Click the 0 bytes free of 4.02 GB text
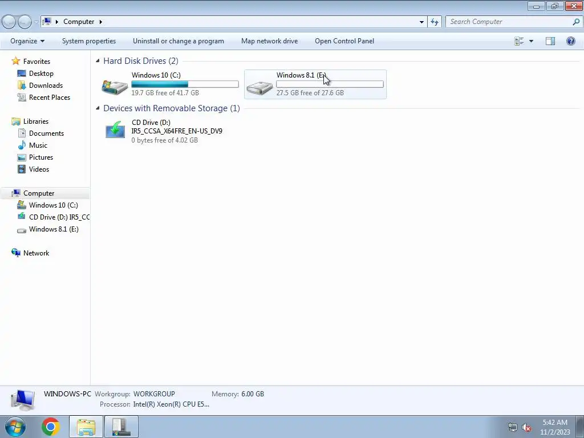 (x=165, y=140)
